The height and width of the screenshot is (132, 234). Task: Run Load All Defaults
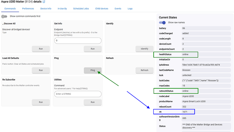41,70
